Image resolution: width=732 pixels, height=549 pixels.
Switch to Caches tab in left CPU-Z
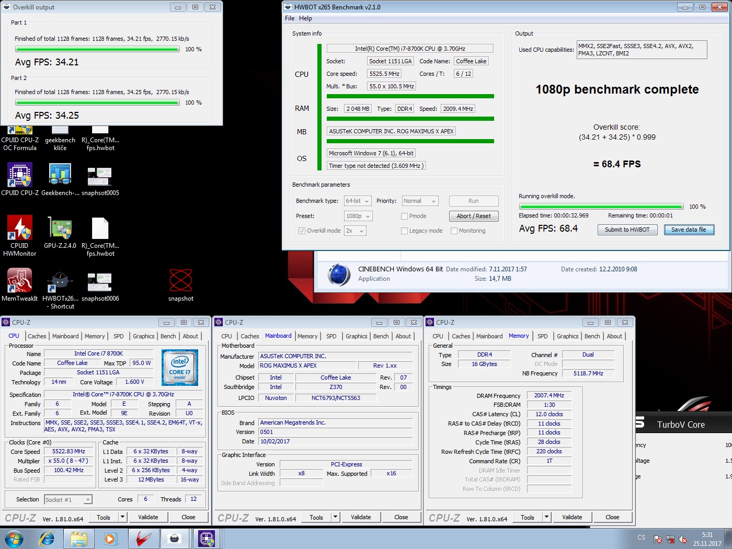[x=37, y=336]
